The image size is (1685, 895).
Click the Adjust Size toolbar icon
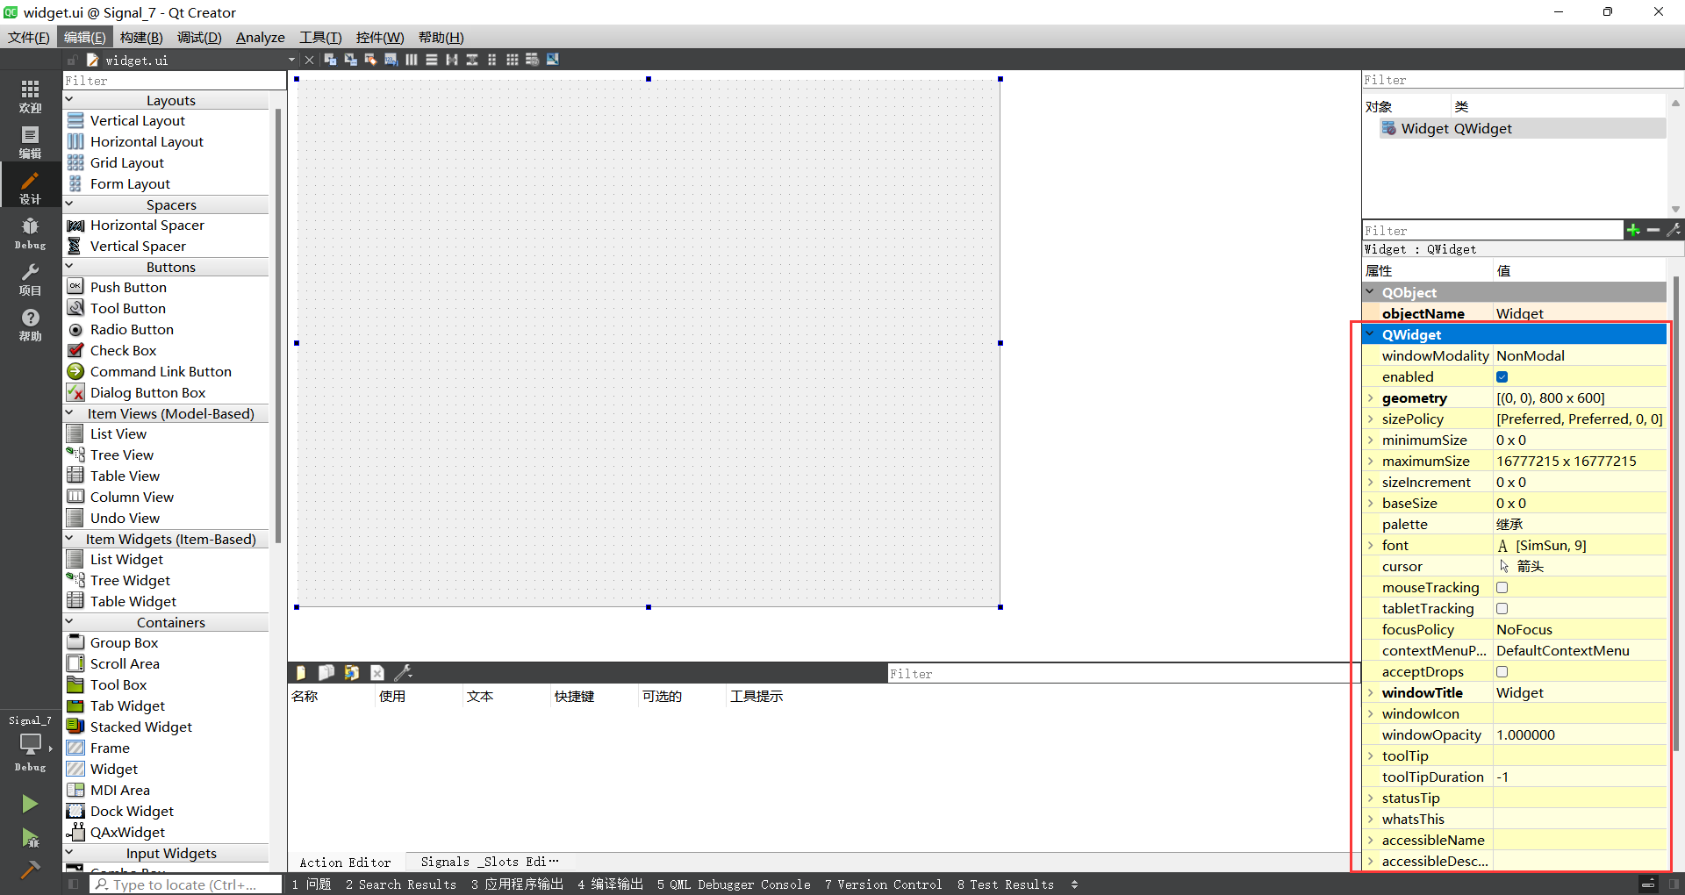coord(553,60)
